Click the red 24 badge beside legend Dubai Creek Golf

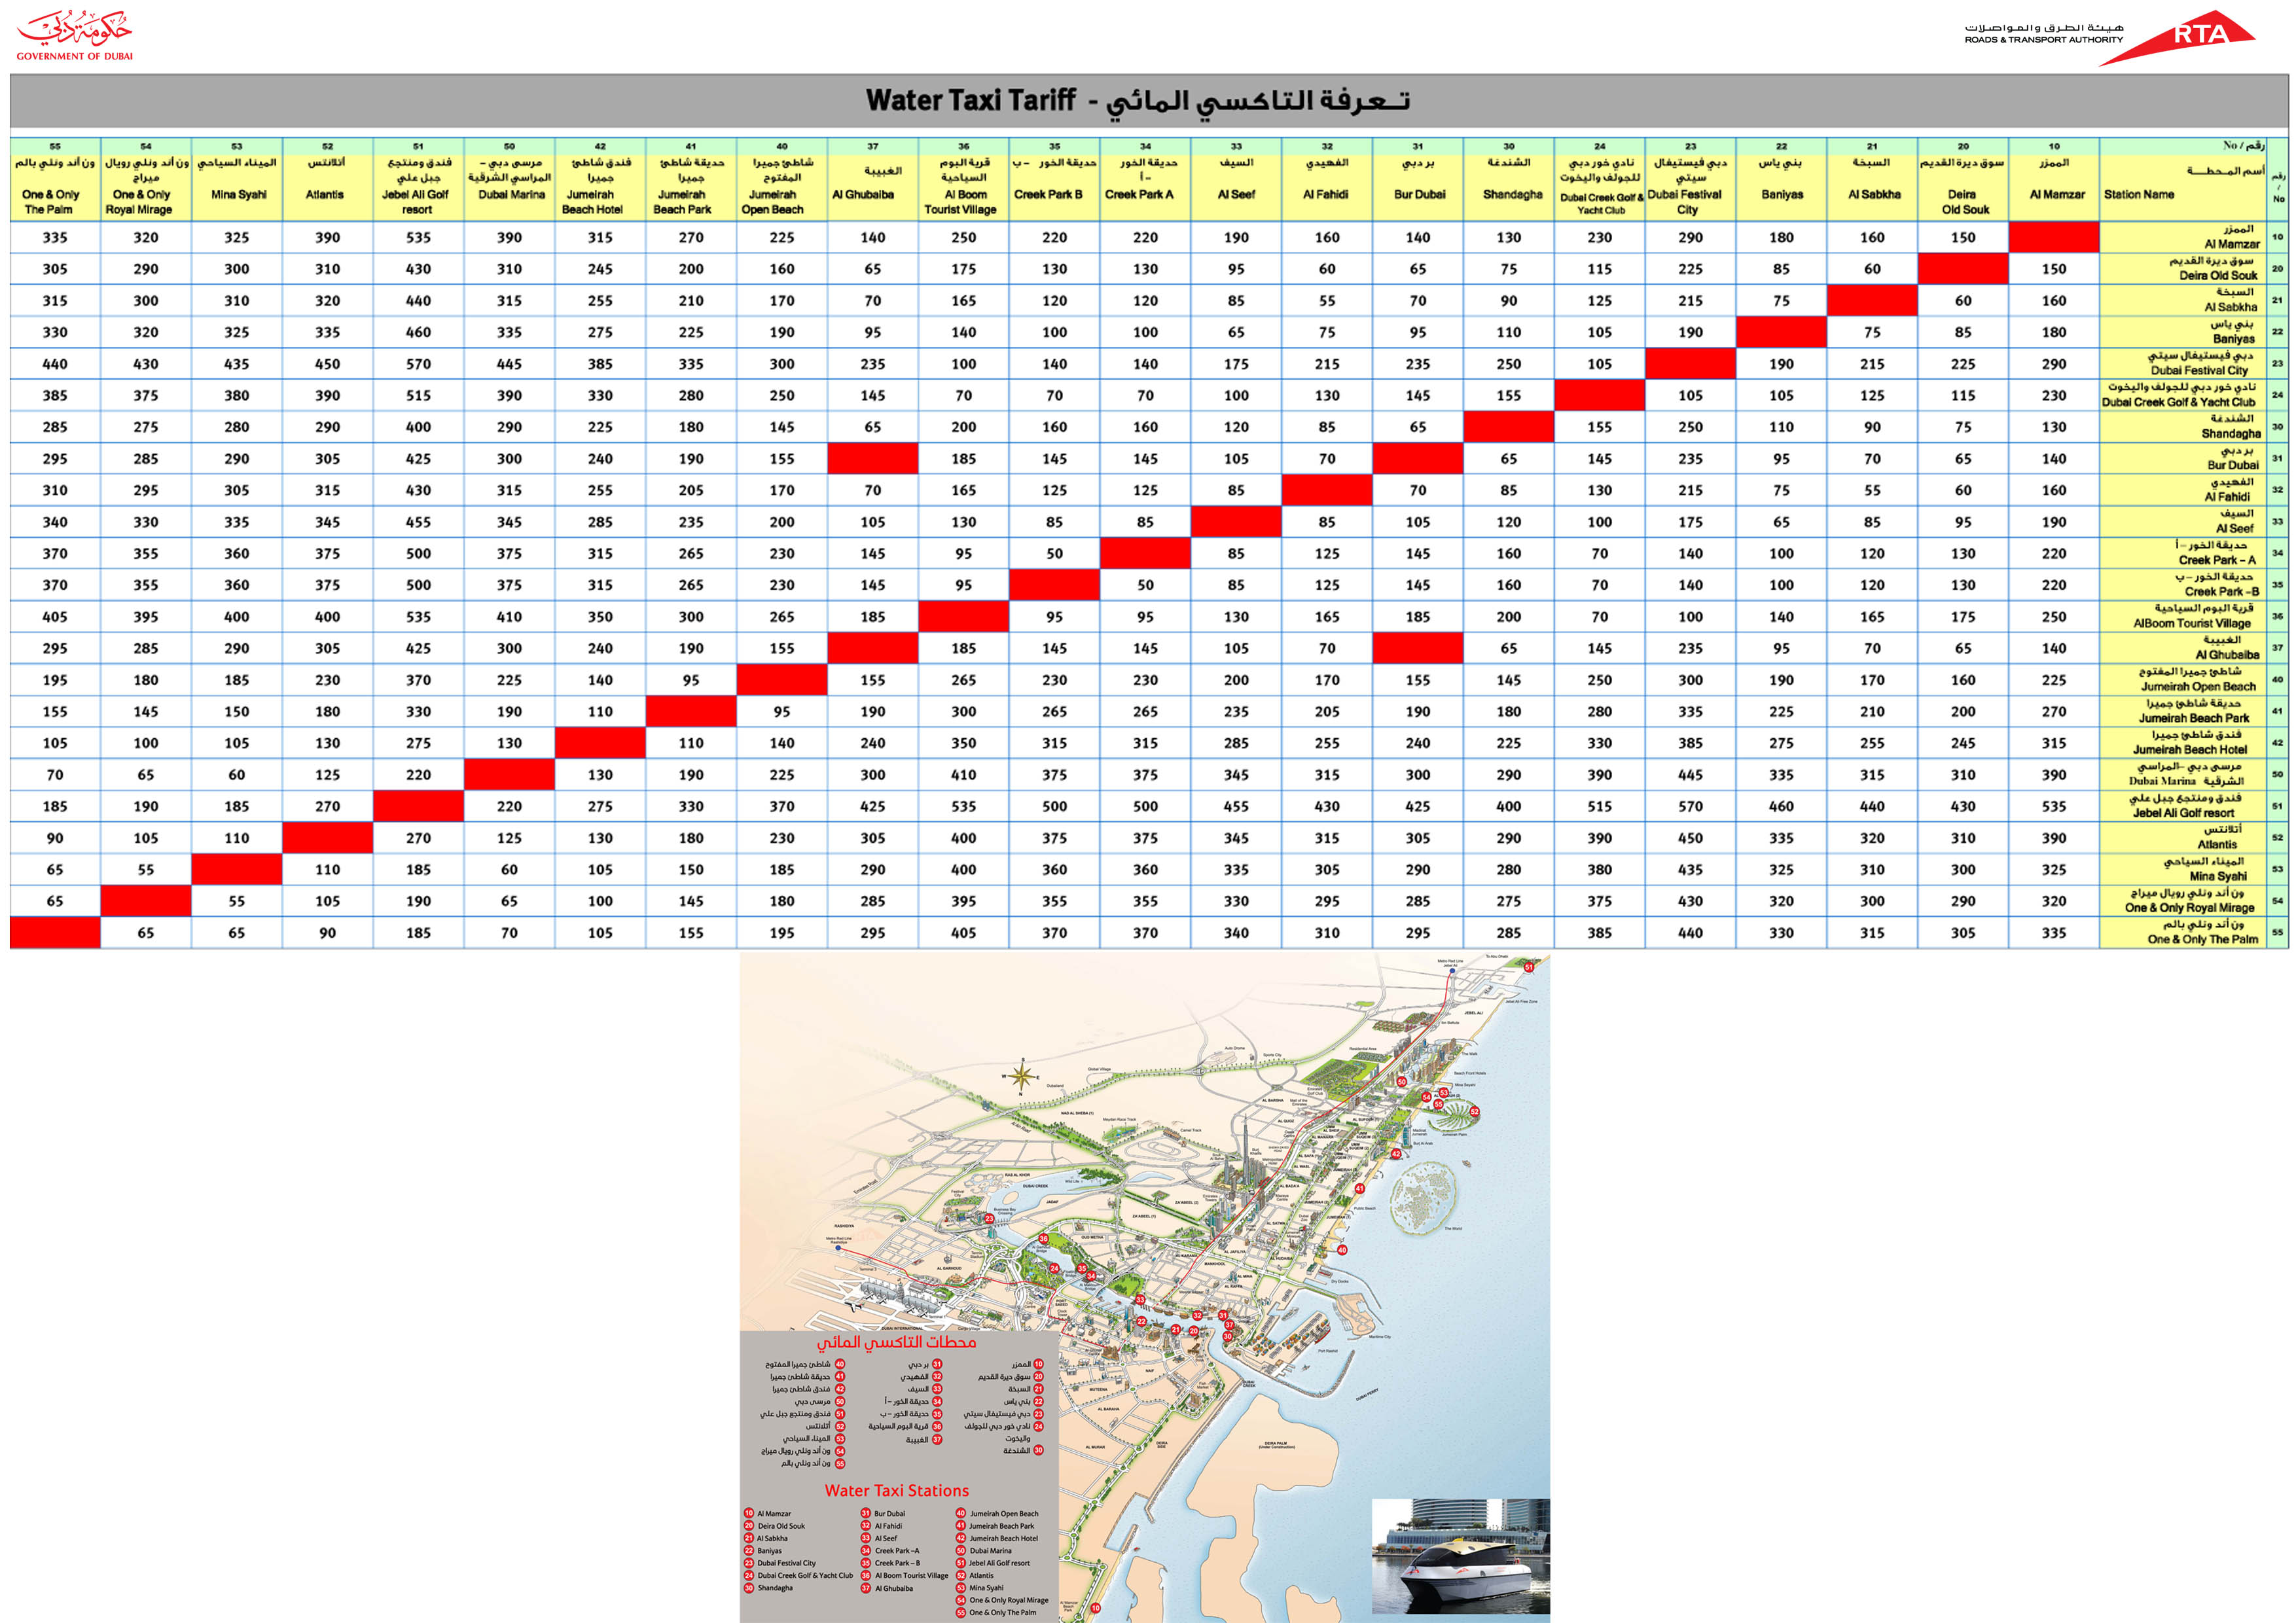(749, 1575)
